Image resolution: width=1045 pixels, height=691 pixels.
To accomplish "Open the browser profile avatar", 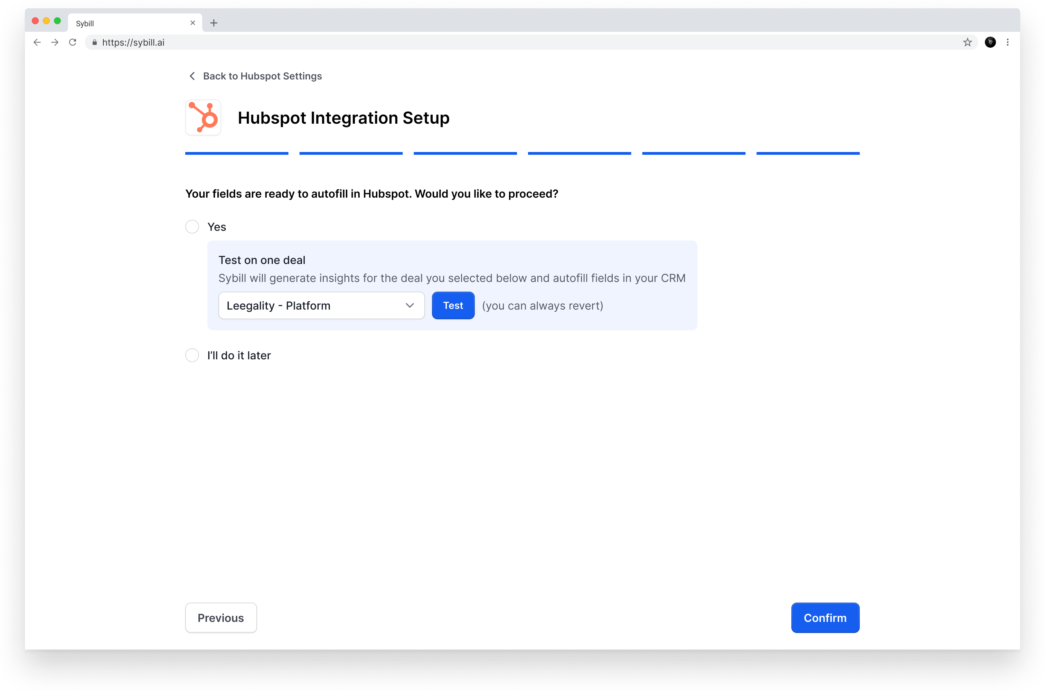I will pyautogui.click(x=990, y=42).
